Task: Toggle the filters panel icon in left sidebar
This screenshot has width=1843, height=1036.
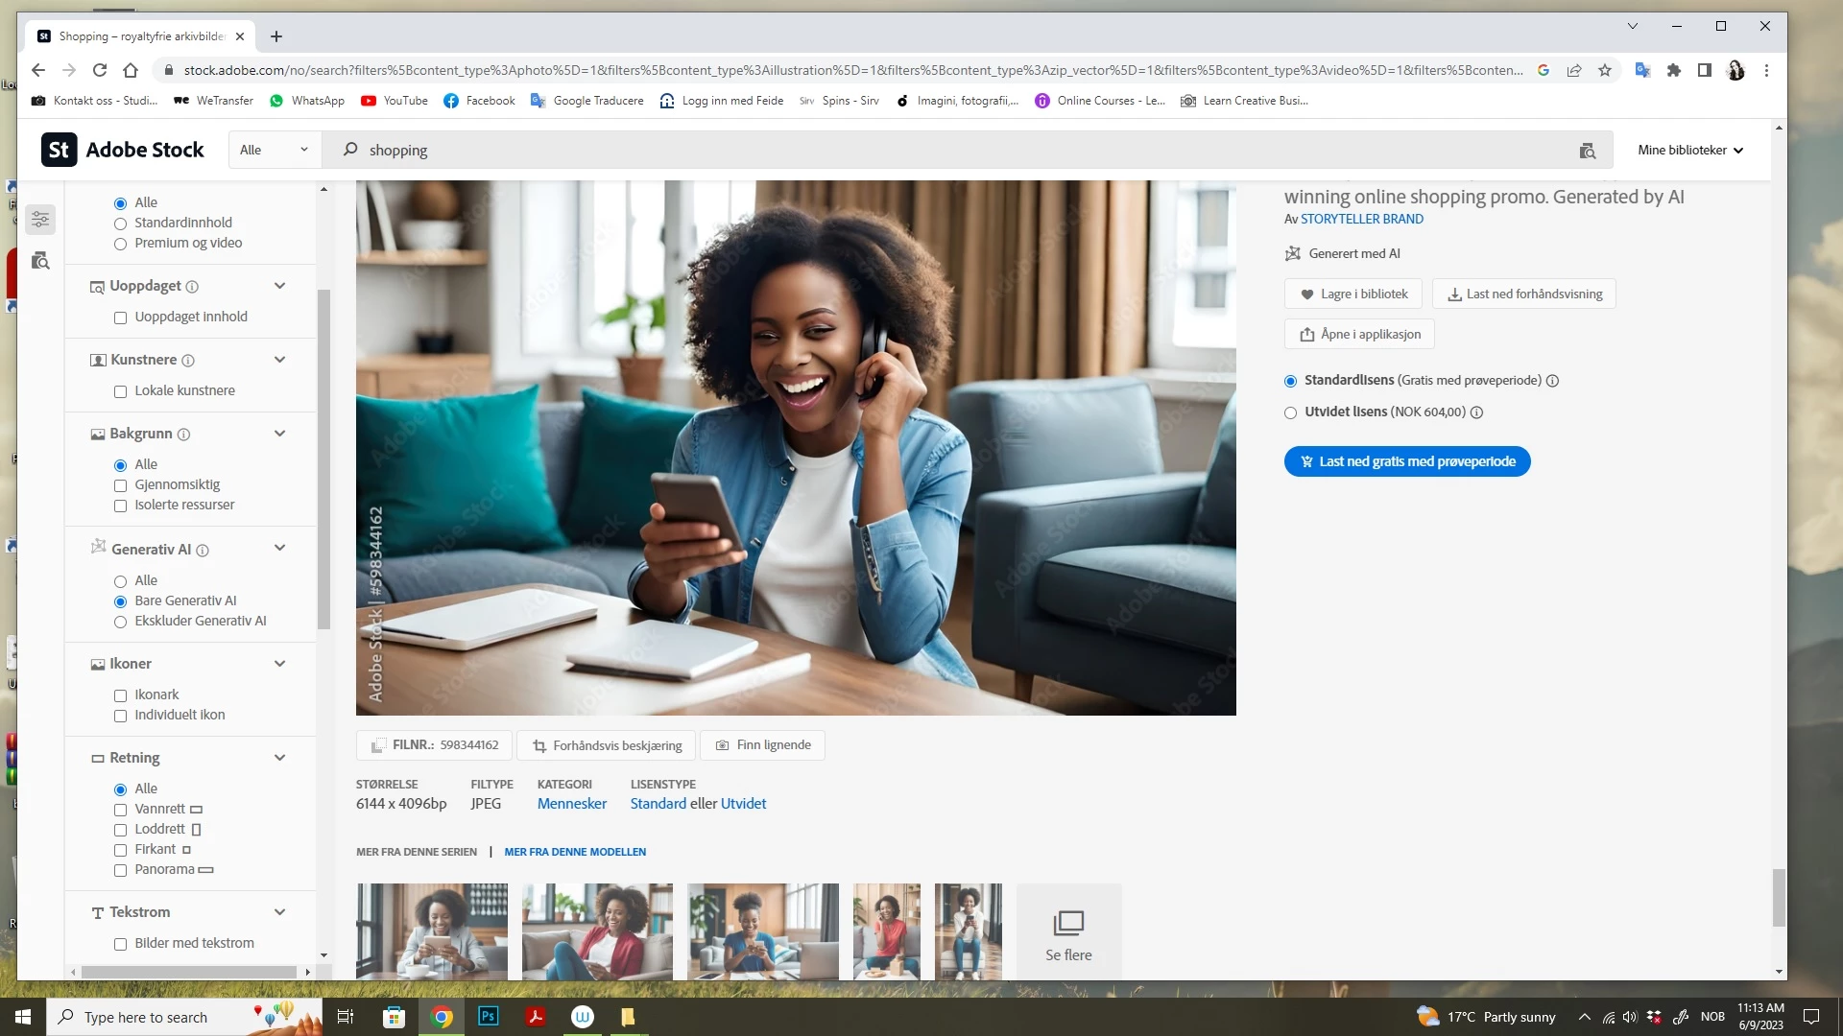Action: (x=40, y=220)
